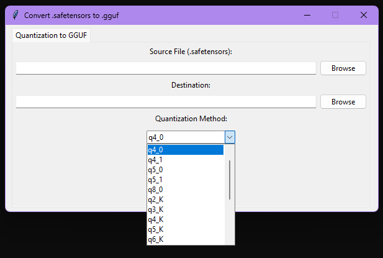
Task: Minimize the converter window
Action: 307,15
